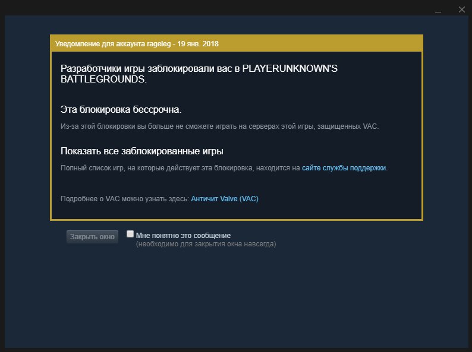Click the note '(необходимо для закрытия окна навсегда)'
The width and height of the screenshot is (472, 352).
pos(206,244)
